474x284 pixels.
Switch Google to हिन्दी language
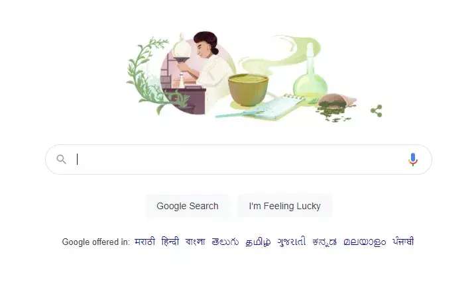[170, 242]
